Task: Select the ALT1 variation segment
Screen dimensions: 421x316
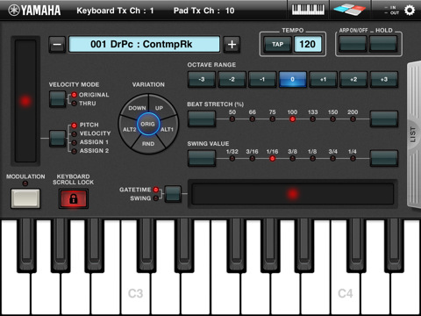Action: coord(168,130)
